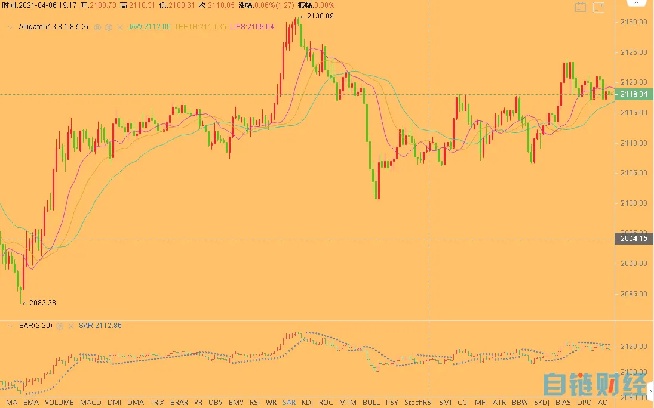Select the VOLUME indicator tab
The image size is (654, 408).
(x=59, y=403)
